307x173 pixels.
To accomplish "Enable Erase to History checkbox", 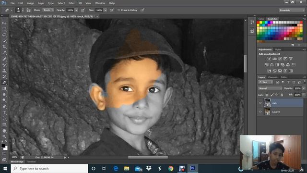I will coord(118,10).
